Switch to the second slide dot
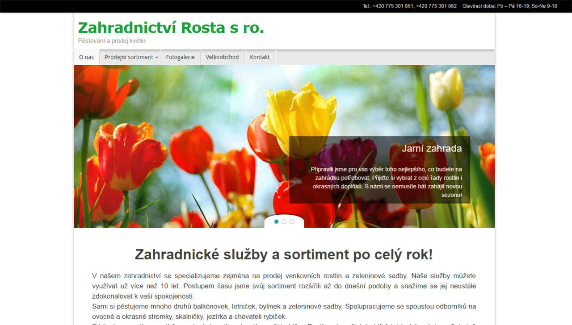572x325 pixels. tap(284, 221)
